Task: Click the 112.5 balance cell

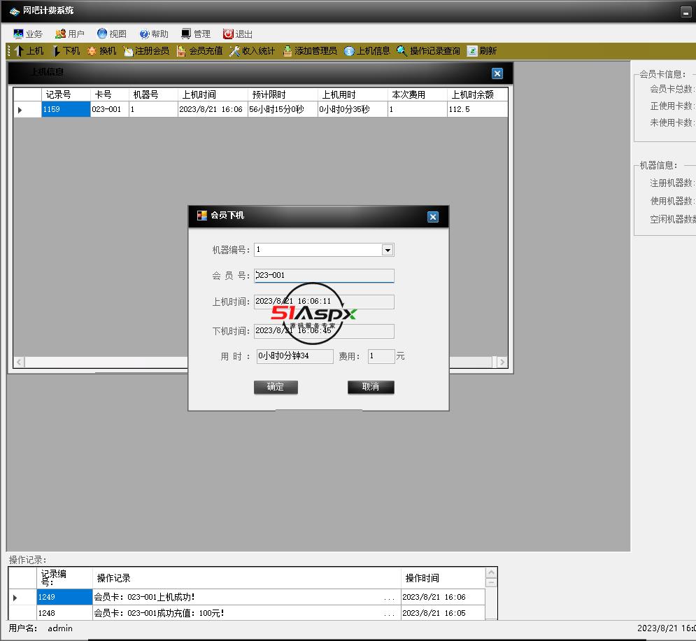Action: (477, 109)
